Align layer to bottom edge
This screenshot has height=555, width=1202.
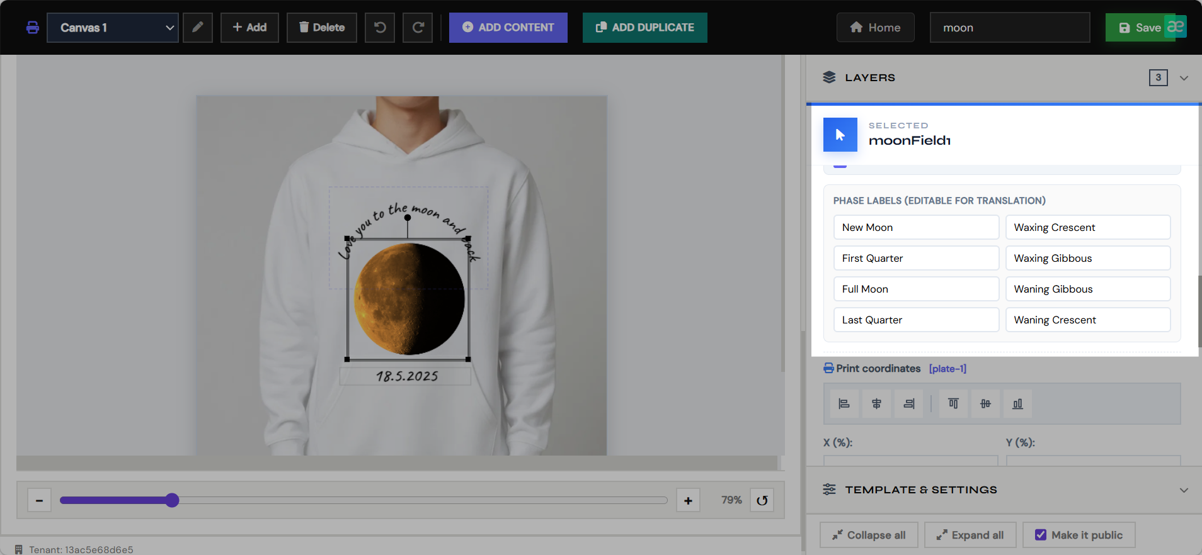click(x=1017, y=404)
